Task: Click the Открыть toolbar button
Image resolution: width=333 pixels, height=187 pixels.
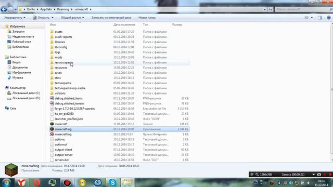Action: [43, 18]
